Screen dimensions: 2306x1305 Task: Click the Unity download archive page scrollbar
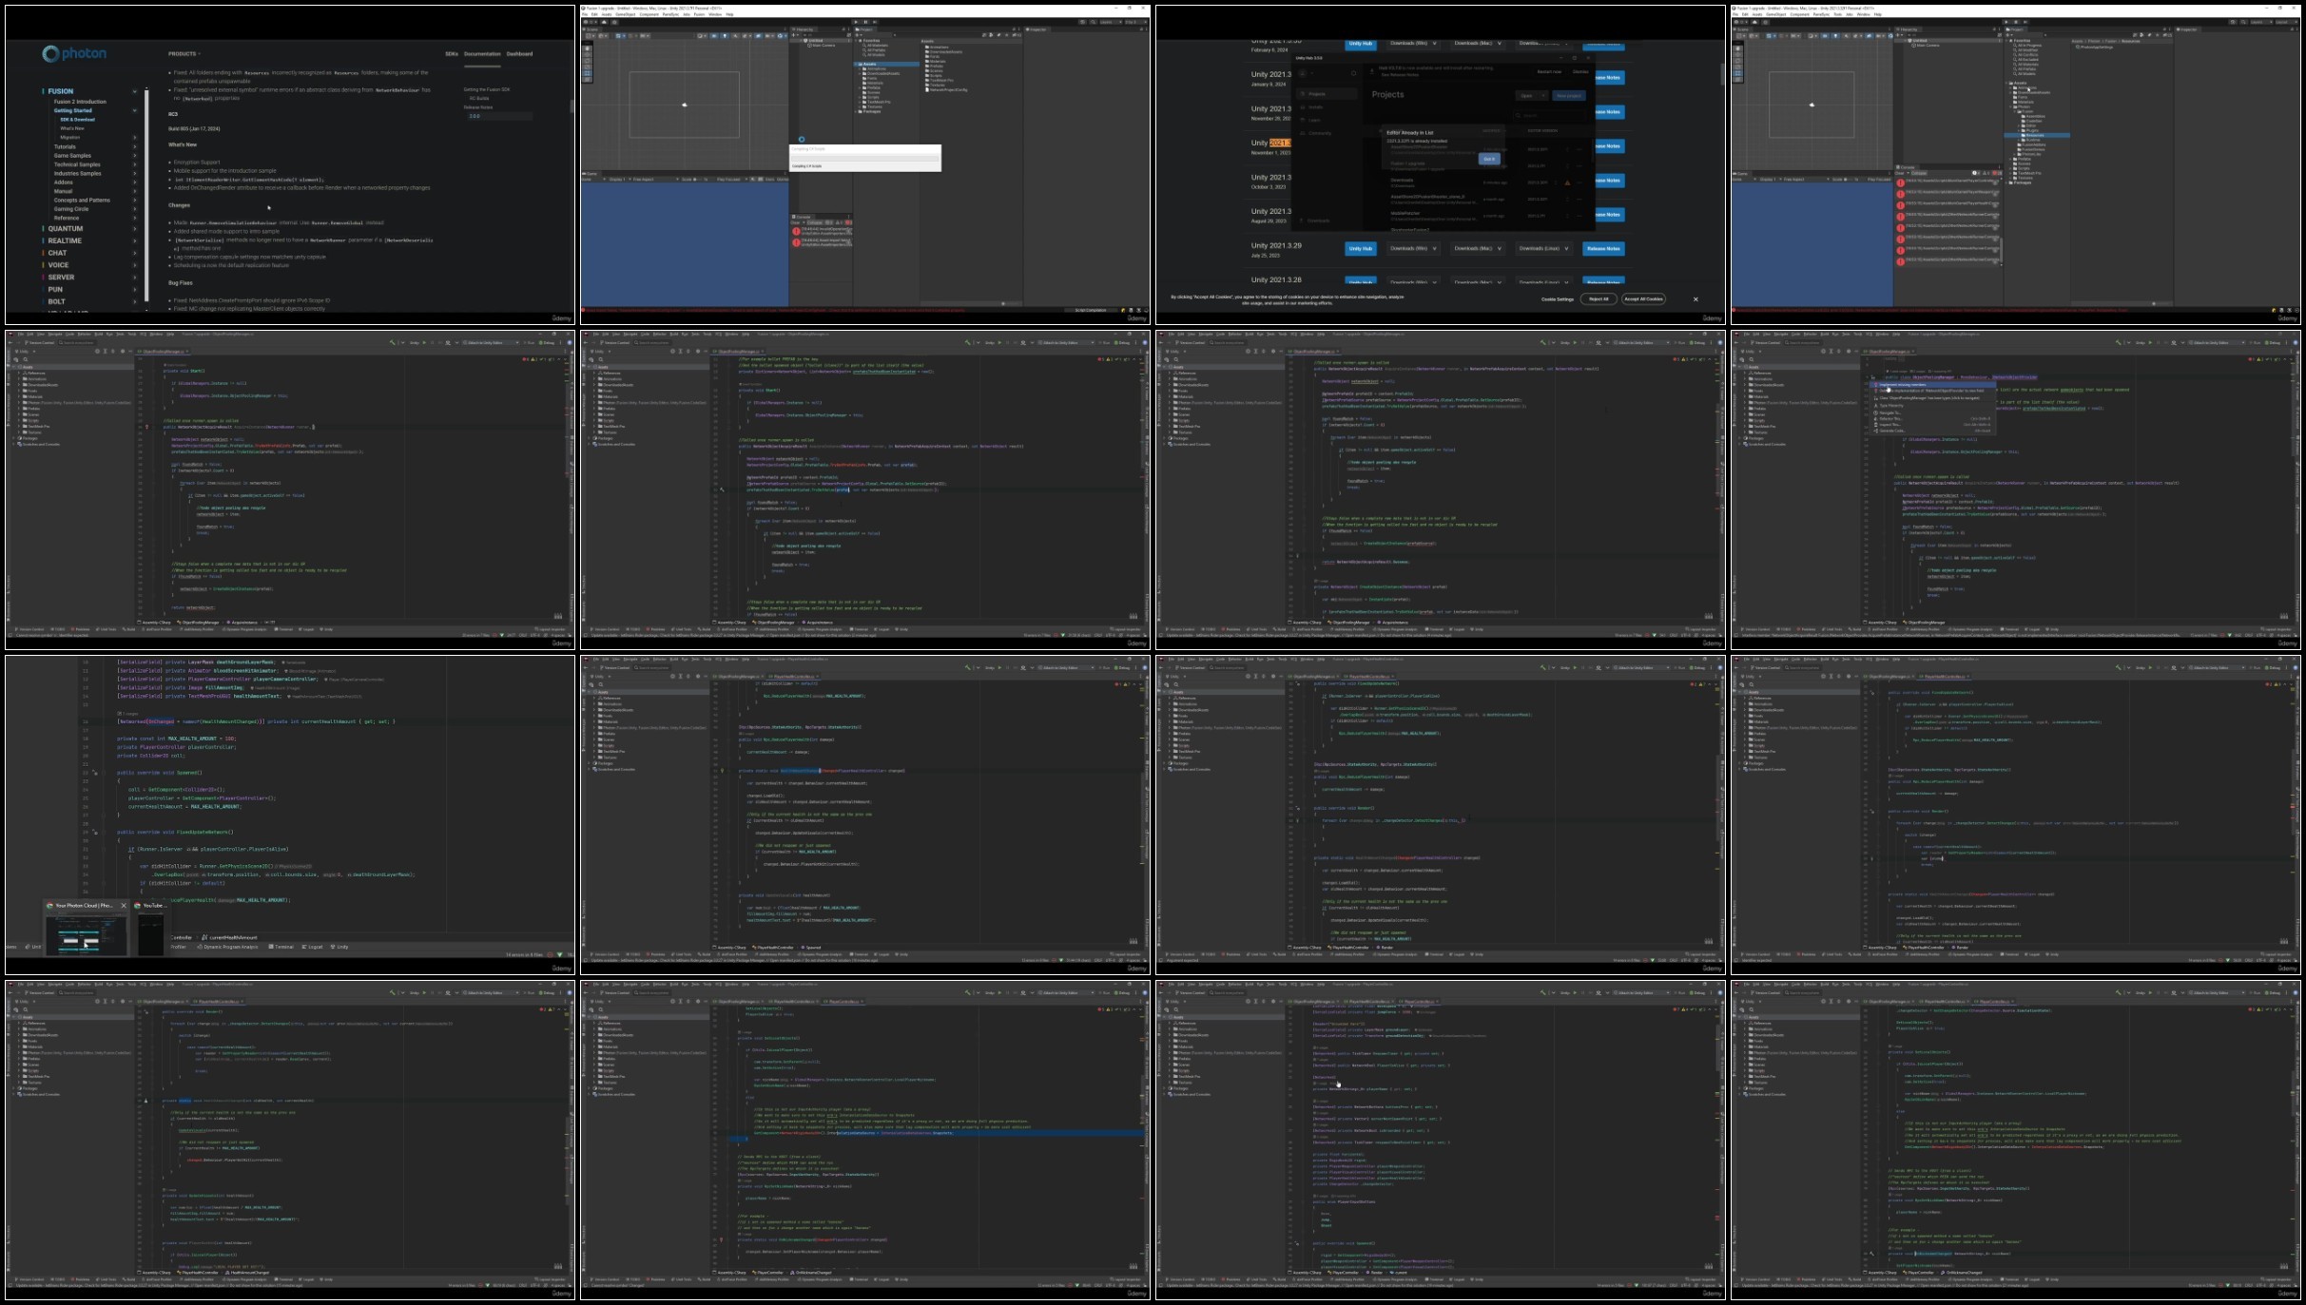[x=1722, y=75]
